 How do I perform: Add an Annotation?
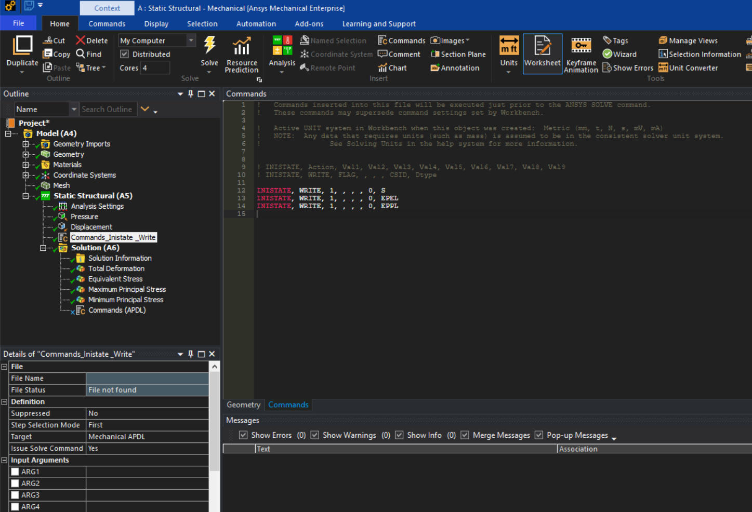point(455,68)
